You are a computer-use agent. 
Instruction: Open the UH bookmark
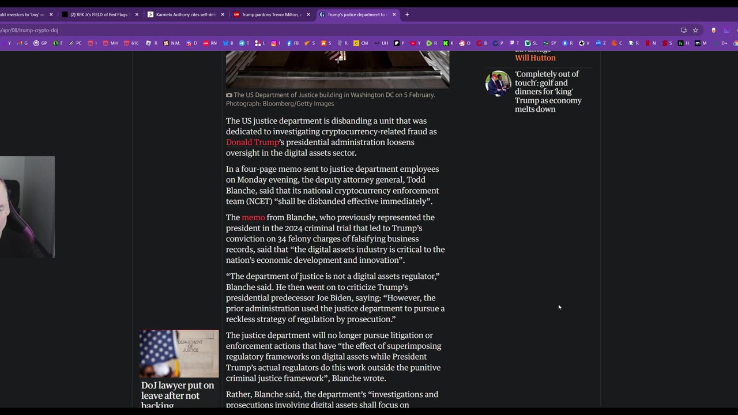click(381, 43)
